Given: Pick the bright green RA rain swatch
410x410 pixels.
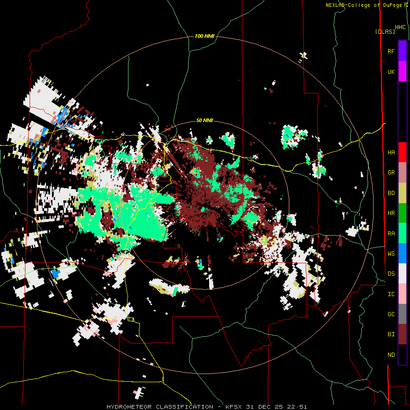Looking at the screenshot, I should (402, 233).
